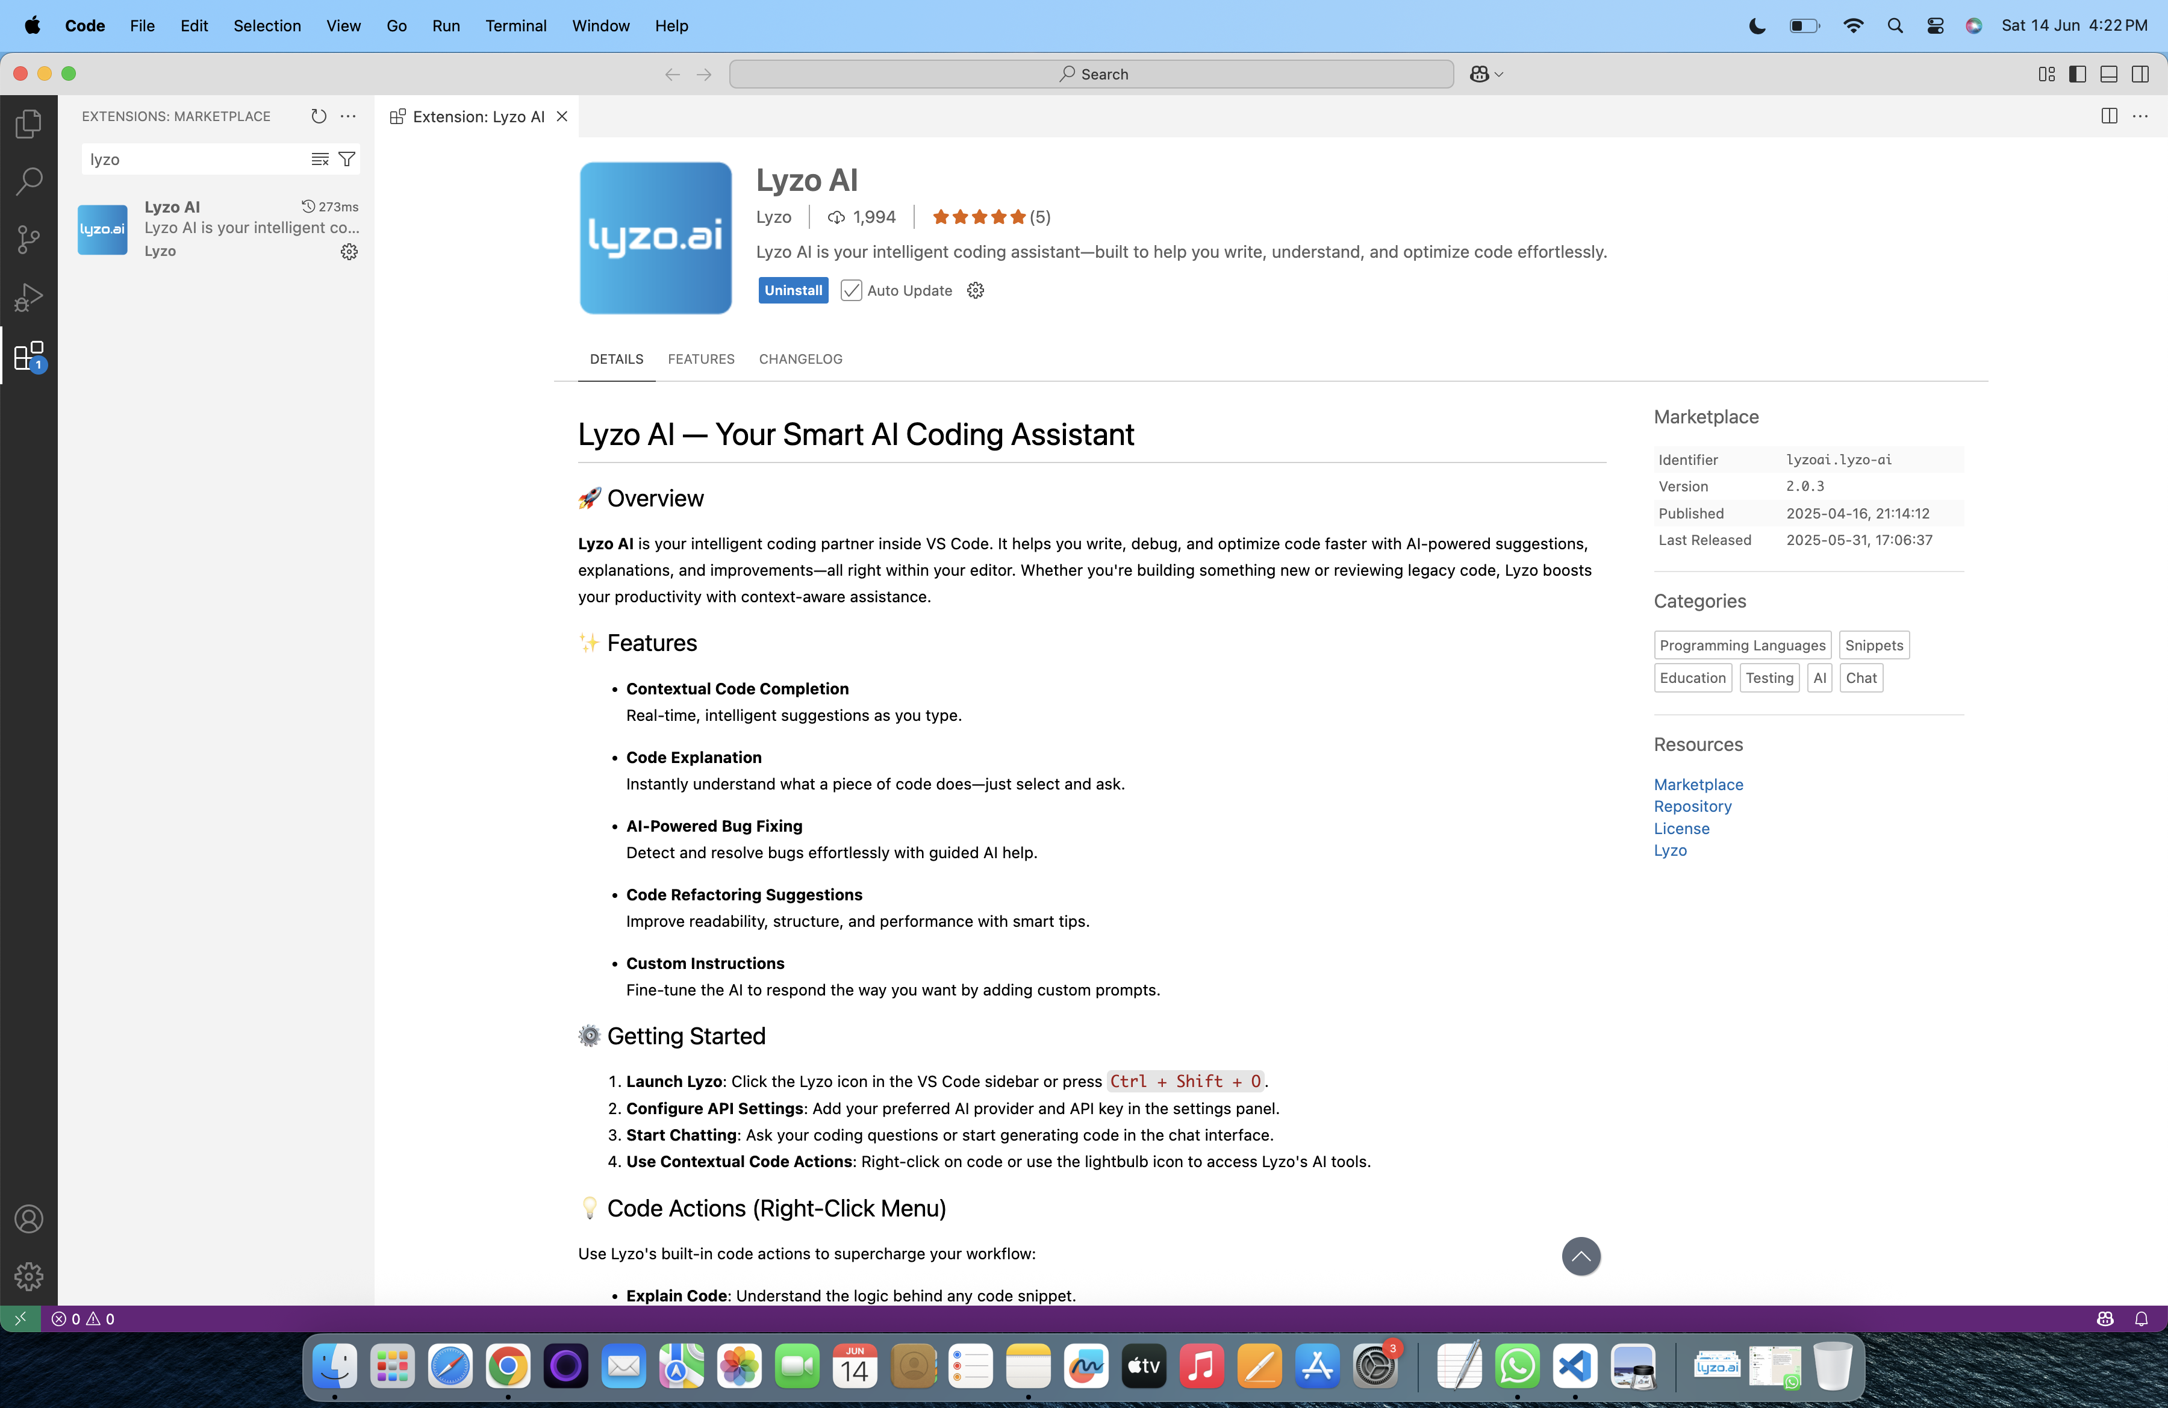Viewport: 2168px width, 1408px height.
Task: Open the Extensions view icon
Action: coord(28,355)
